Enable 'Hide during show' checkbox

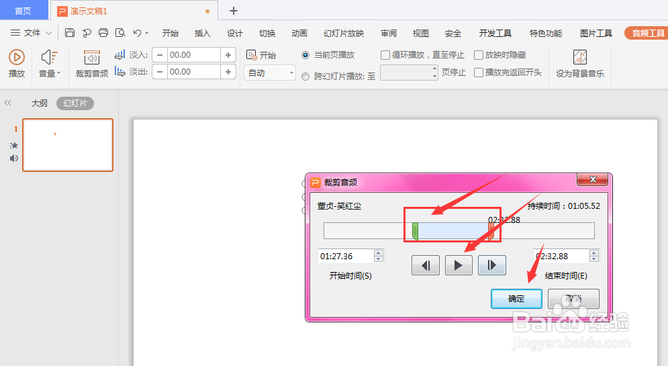pyautogui.click(x=479, y=55)
